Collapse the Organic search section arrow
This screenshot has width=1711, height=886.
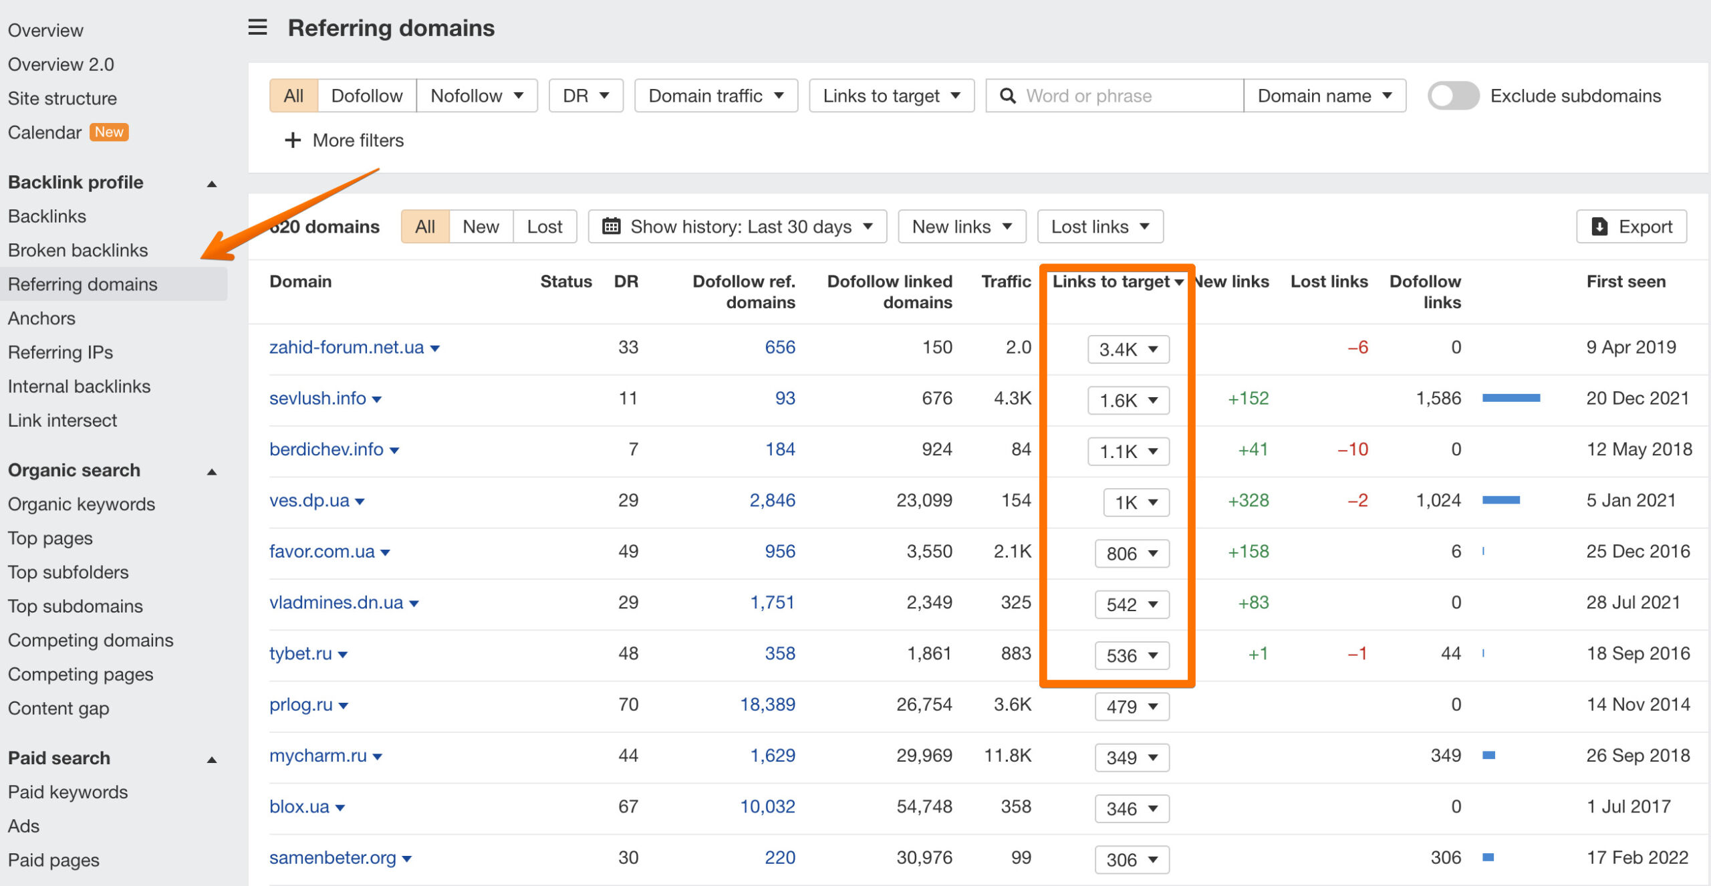coord(212,472)
